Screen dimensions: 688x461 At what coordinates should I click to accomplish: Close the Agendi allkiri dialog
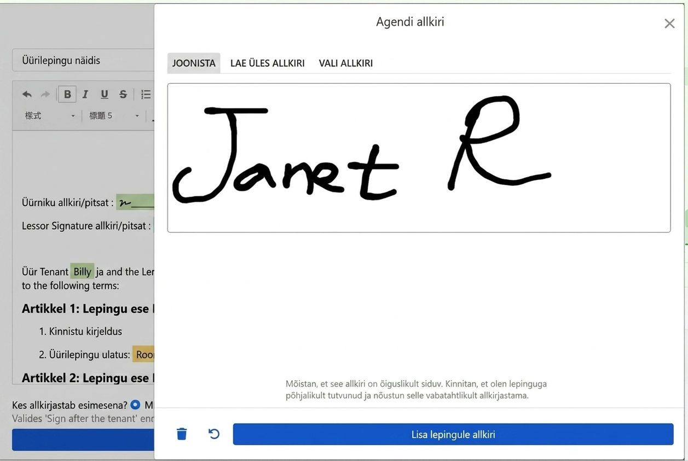click(x=669, y=24)
